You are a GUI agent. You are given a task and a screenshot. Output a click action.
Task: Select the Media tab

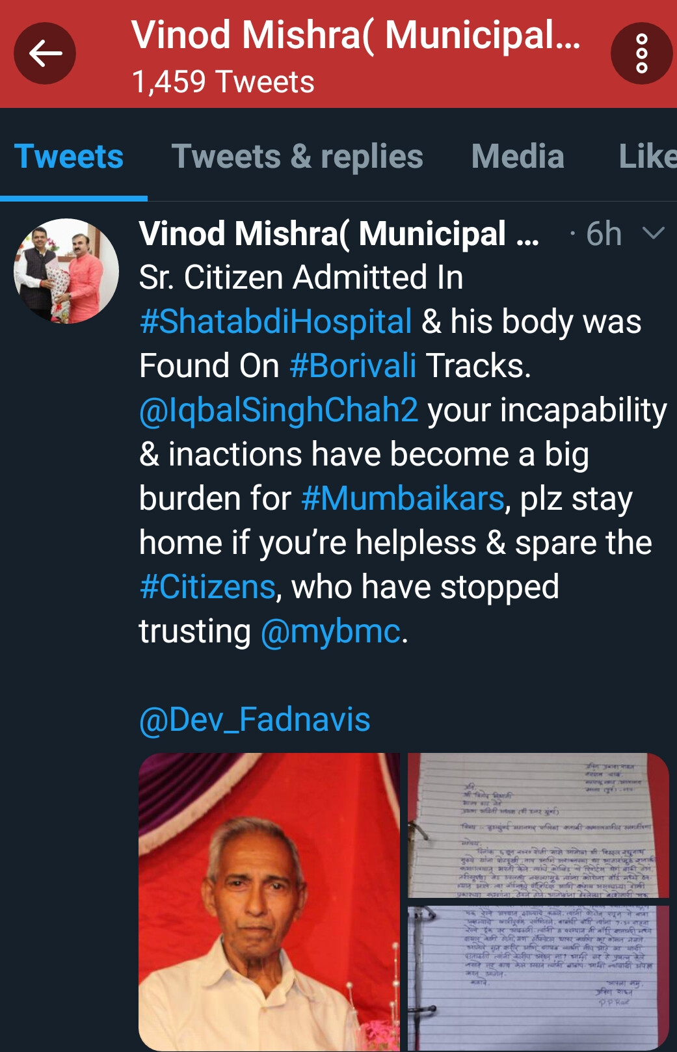coord(518,157)
